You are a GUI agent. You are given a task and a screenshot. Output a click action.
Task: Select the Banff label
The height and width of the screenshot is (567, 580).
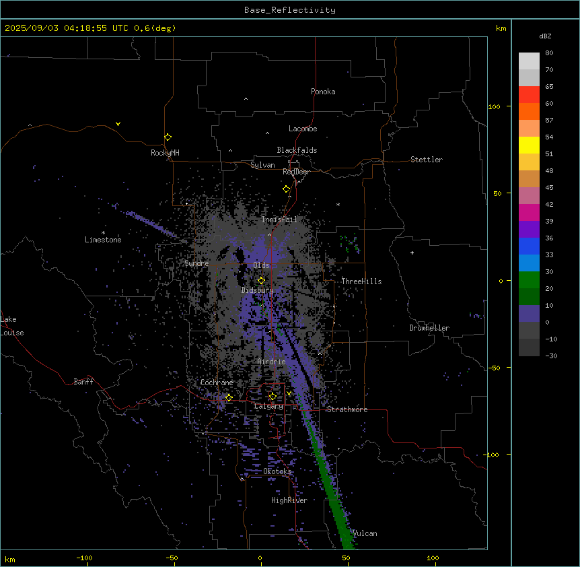(x=83, y=382)
